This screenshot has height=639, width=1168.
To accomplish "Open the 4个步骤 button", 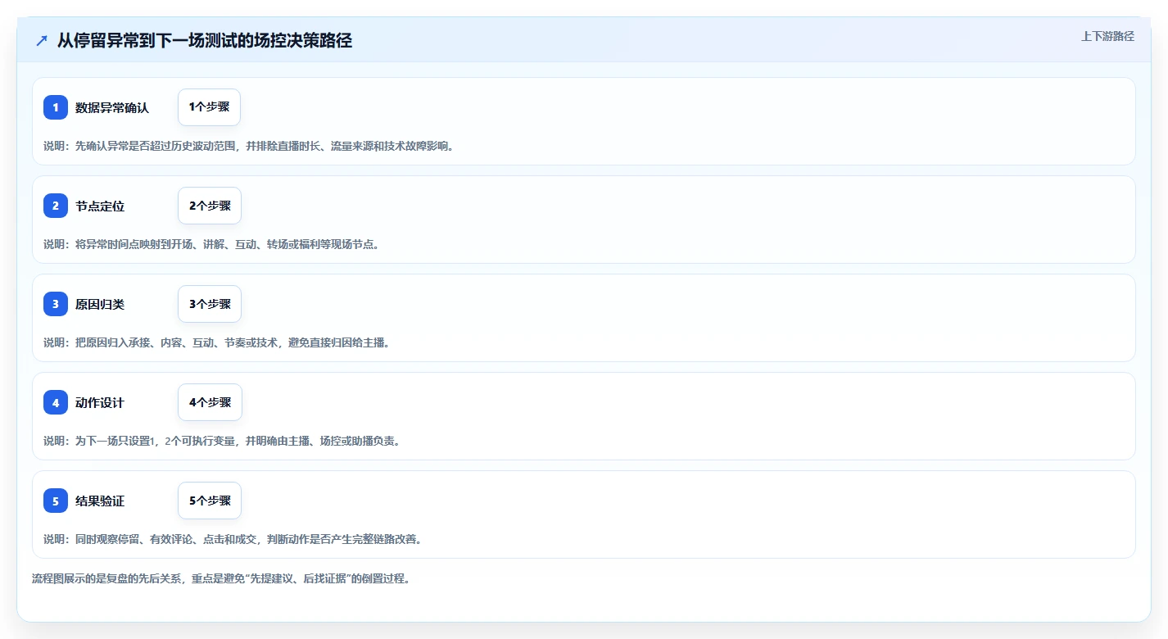I will pyautogui.click(x=210, y=402).
